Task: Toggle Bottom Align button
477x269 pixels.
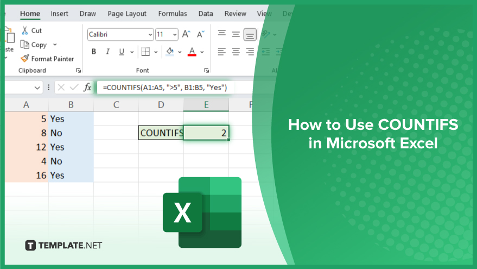Action: tap(250, 34)
